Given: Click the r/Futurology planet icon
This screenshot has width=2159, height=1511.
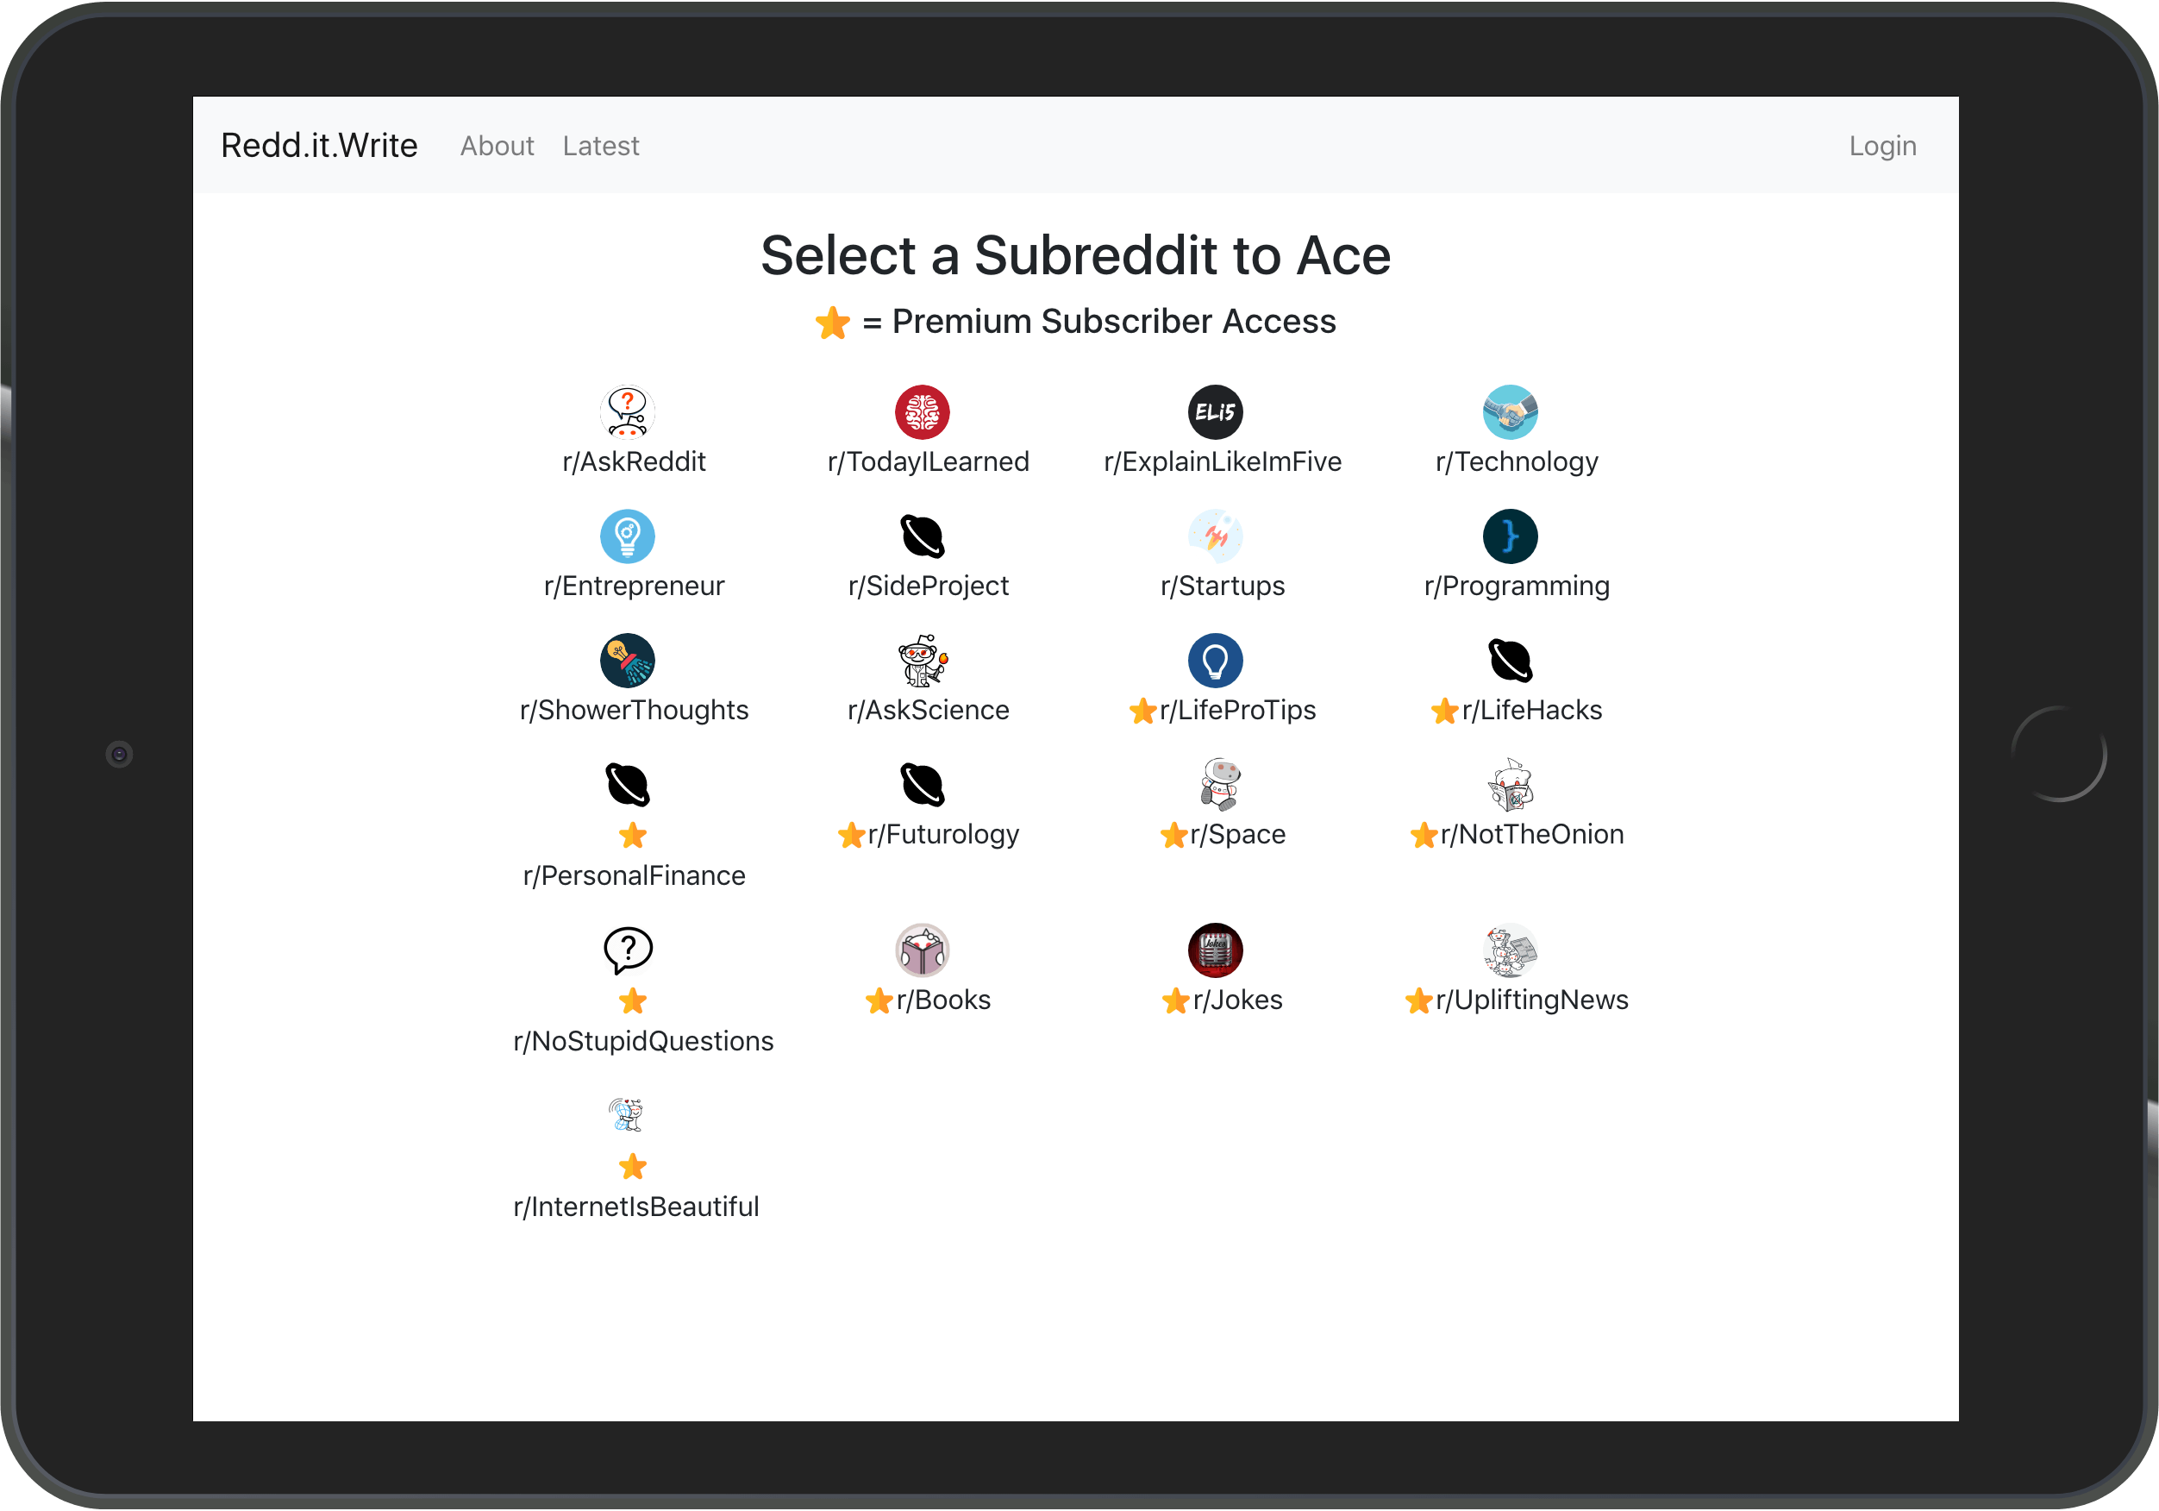Looking at the screenshot, I should pyautogui.click(x=922, y=785).
